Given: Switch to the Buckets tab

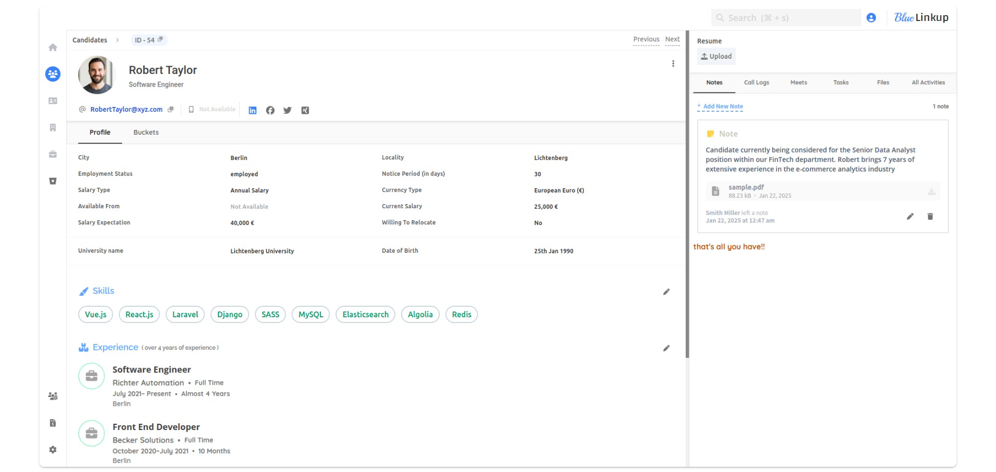Looking at the screenshot, I should click(x=146, y=132).
